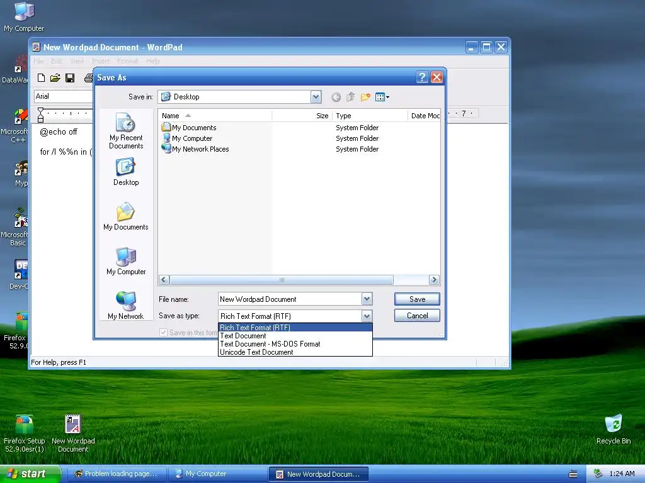Select New Wordpad Document desktop icon
Screen dimensions: 645x483
(73, 433)
